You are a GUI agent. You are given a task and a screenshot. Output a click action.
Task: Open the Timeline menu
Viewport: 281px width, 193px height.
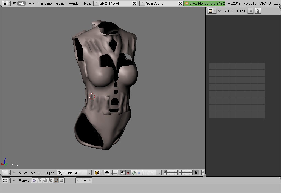coord(45,4)
